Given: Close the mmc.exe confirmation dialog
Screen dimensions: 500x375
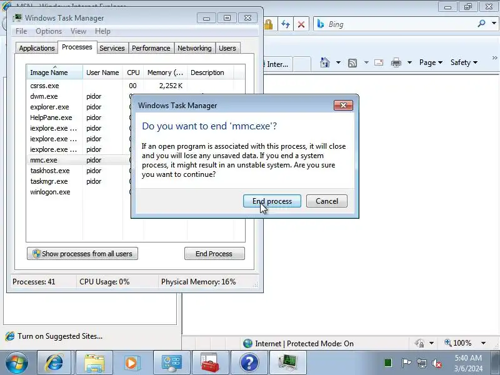Looking at the screenshot, I should click(343, 105).
